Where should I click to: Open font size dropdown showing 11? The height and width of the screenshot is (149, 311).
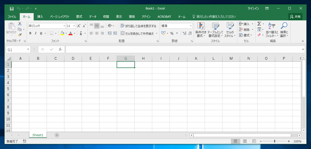coord(74,26)
